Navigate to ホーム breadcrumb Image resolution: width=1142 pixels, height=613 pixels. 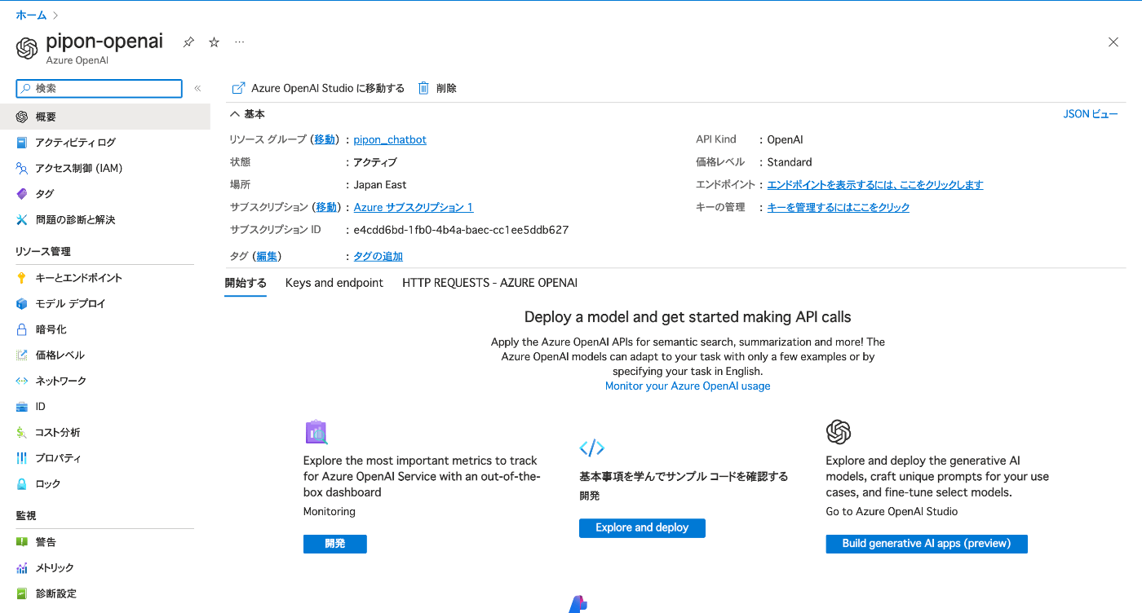point(31,15)
